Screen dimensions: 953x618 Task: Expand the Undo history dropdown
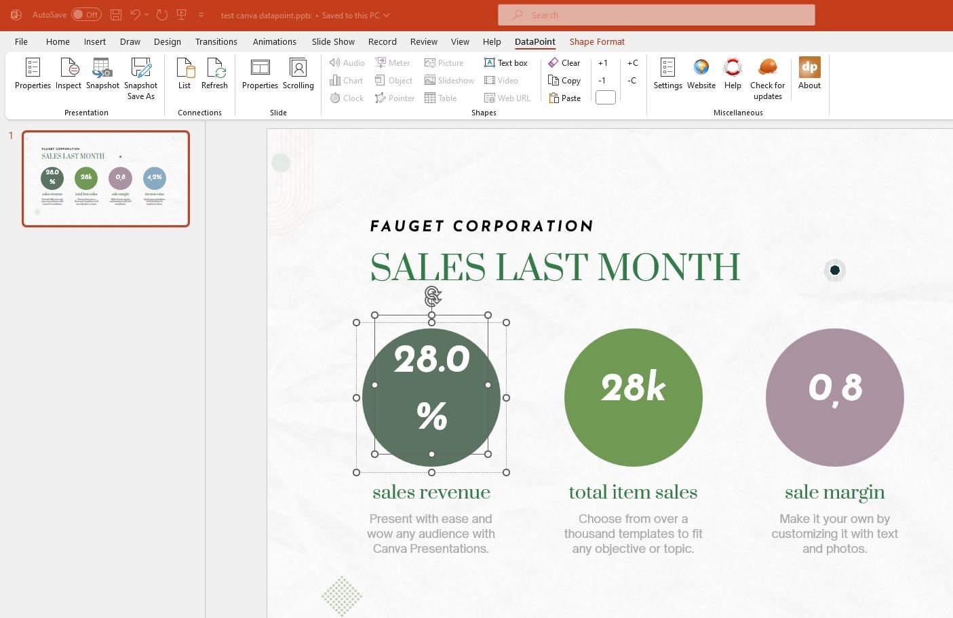point(147,15)
